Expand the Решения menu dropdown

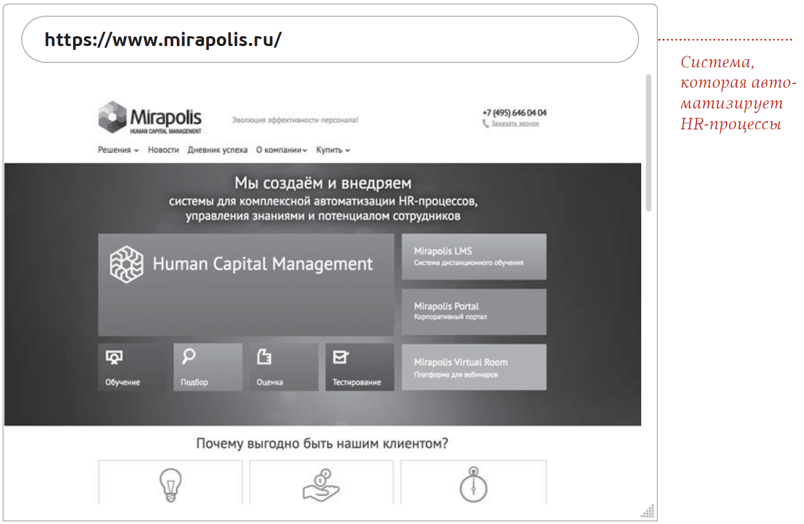click(118, 150)
